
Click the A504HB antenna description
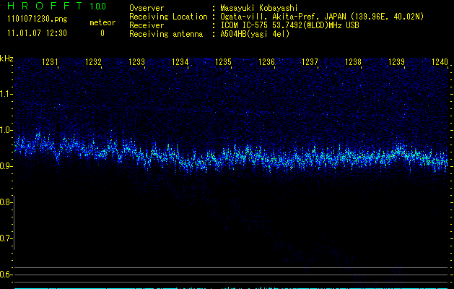click(x=255, y=34)
